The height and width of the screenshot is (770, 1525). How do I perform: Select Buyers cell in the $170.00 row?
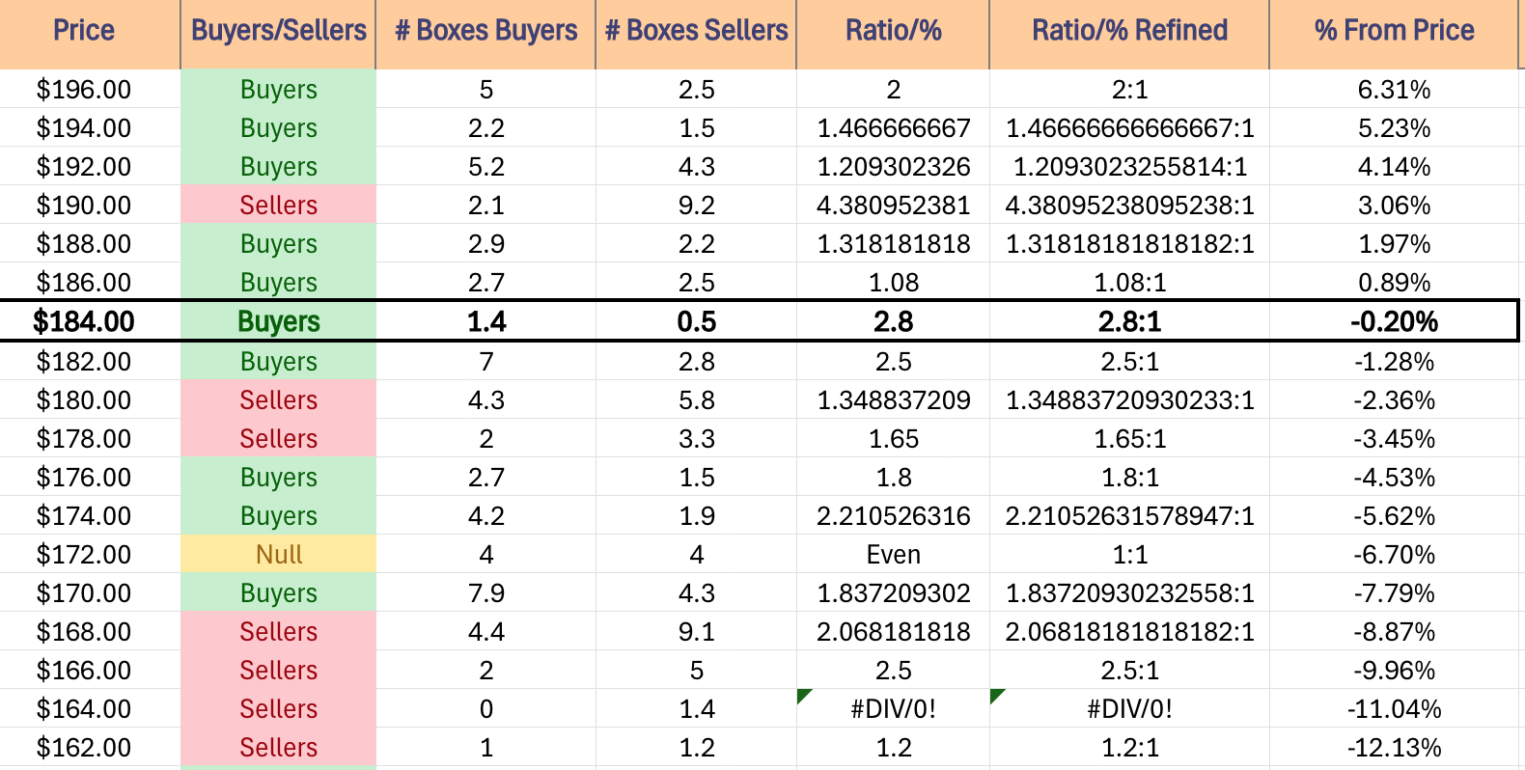278,593
